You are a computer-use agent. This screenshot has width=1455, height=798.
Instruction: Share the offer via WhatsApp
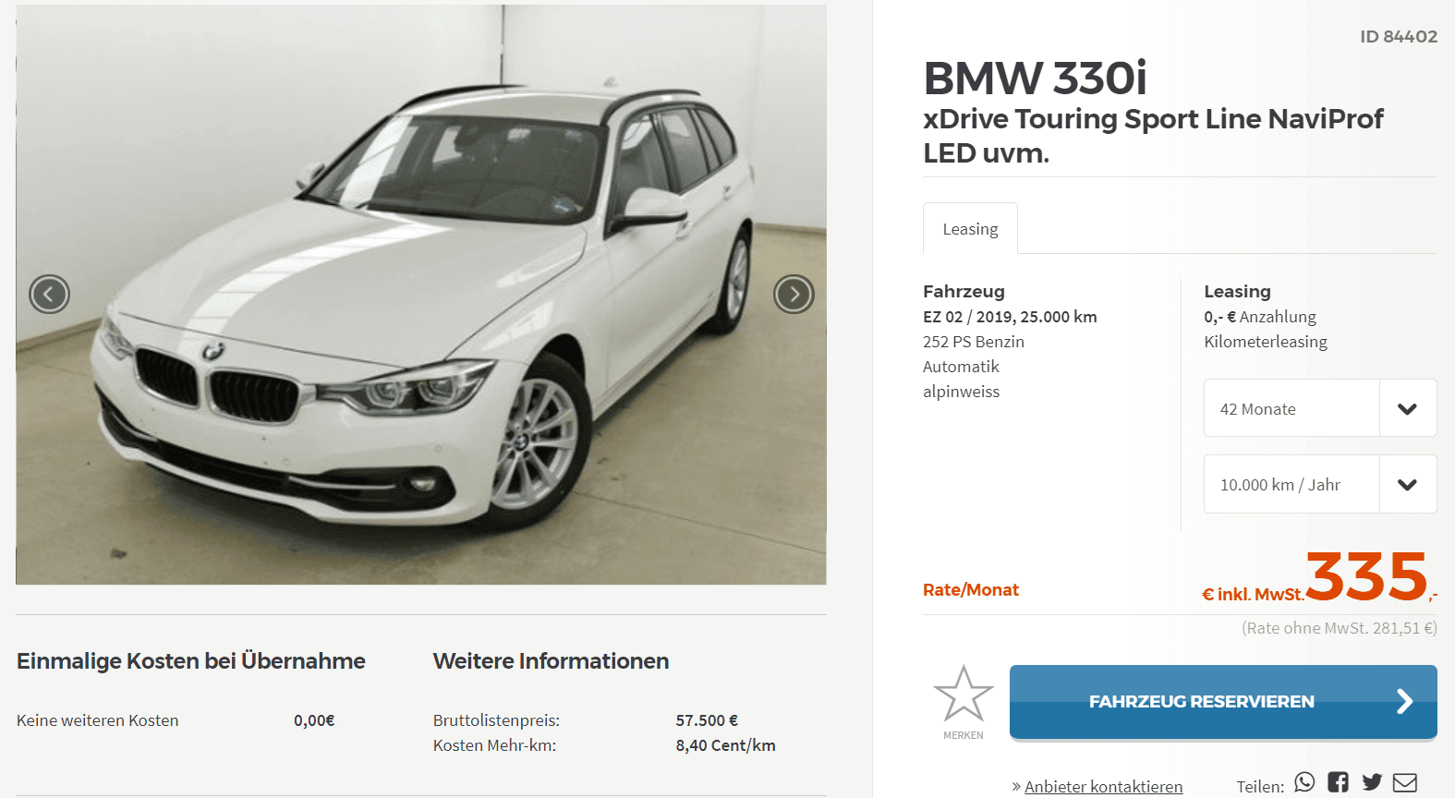[1304, 782]
